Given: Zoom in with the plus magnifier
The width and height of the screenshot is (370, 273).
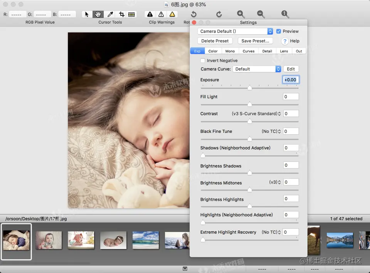Looking at the screenshot, I should tap(241, 14).
